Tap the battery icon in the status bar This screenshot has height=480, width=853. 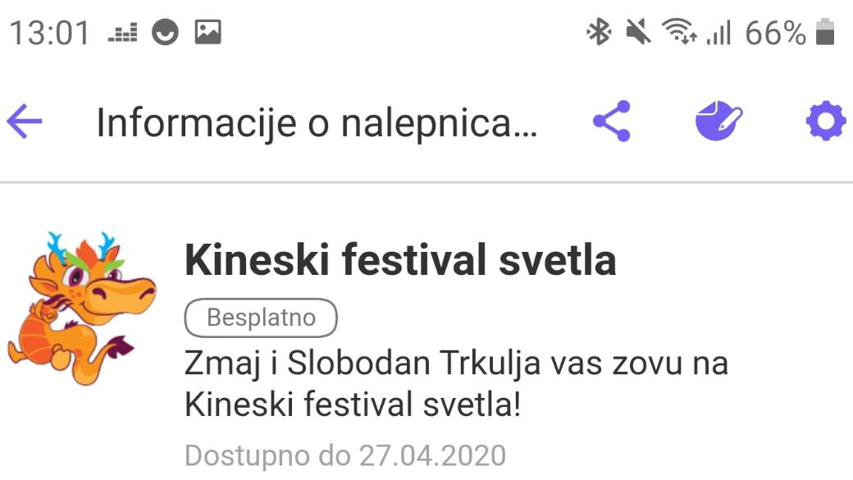click(x=828, y=33)
